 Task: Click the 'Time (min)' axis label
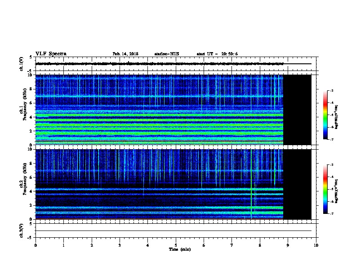[x=180, y=249]
